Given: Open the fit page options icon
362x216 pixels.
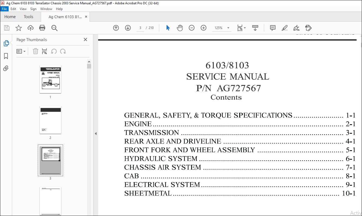Looking at the screenshot, I should 241,28.
